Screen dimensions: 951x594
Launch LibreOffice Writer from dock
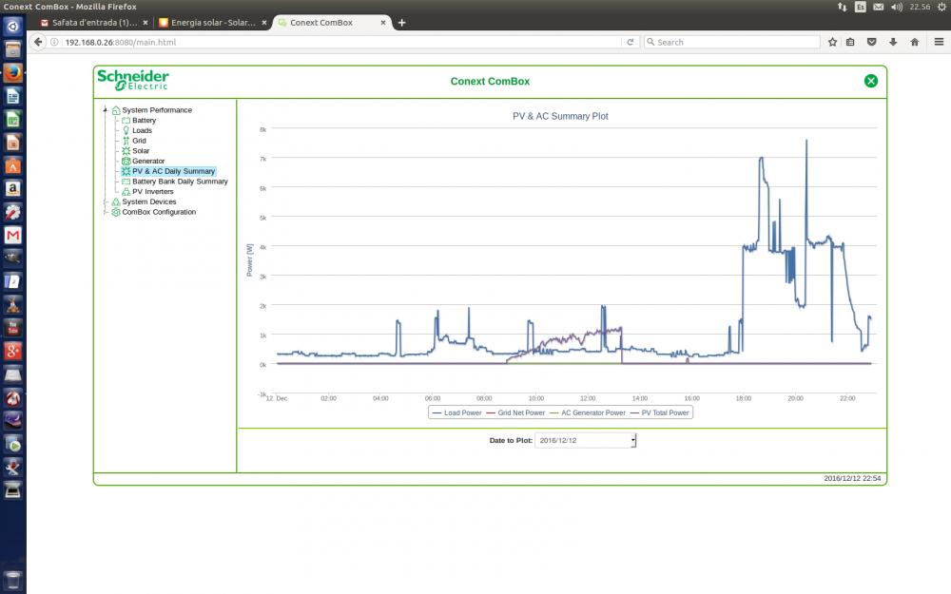point(12,96)
